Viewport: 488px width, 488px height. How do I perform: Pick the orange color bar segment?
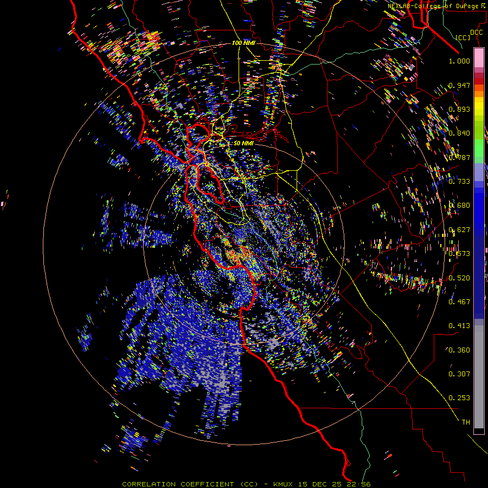pos(479,94)
